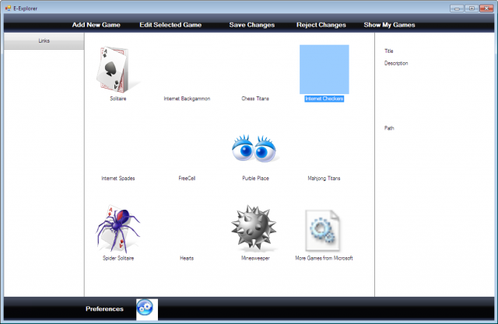
Task: Select the Internet Backgammon label
Action: pyautogui.click(x=187, y=99)
